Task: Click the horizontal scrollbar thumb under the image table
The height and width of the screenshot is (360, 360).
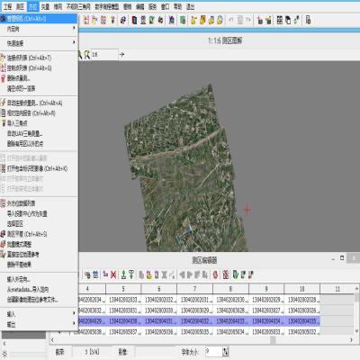Action: [273, 340]
